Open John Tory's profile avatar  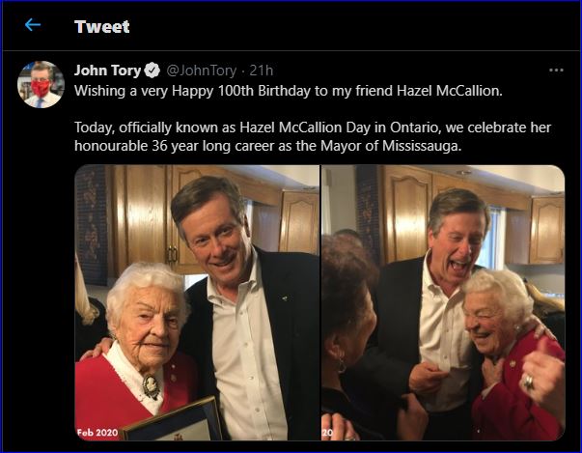pos(41,84)
